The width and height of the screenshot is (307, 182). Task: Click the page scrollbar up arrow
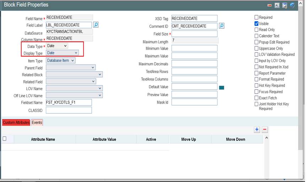[301, 3]
